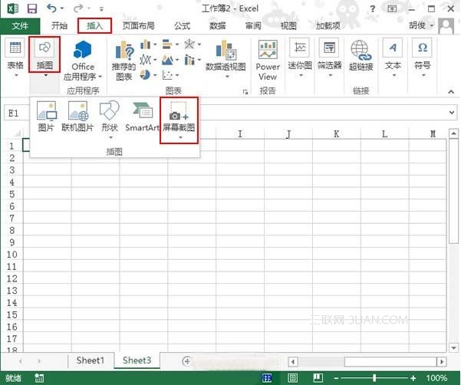Screen dimensions: 461x385
Task: Insert a scatter chart icon
Action: (x=167, y=75)
